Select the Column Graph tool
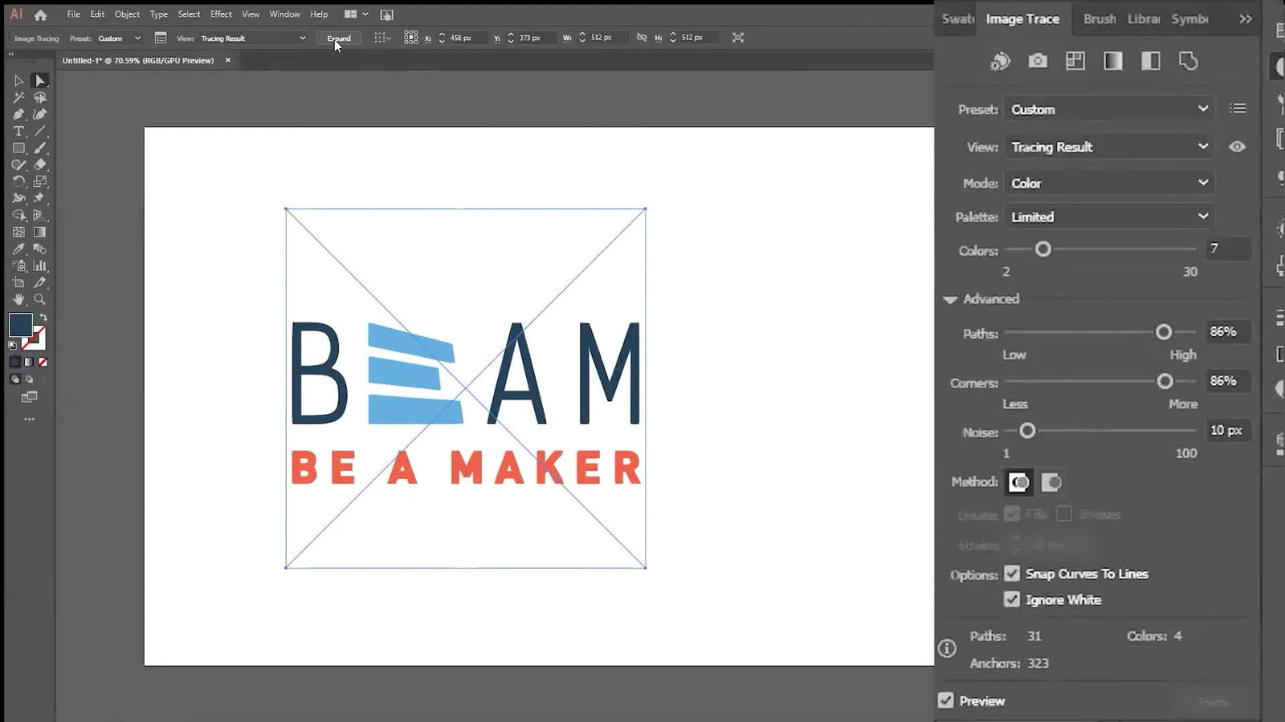Screen dimensions: 1285x722 pyautogui.click(x=39, y=266)
